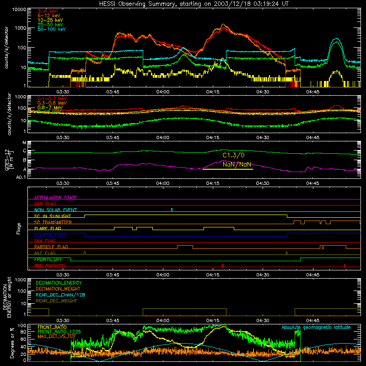Click 03:30 time label under MeV panel
The height and width of the screenshot is (366, 366).
(x=63, y=138)
